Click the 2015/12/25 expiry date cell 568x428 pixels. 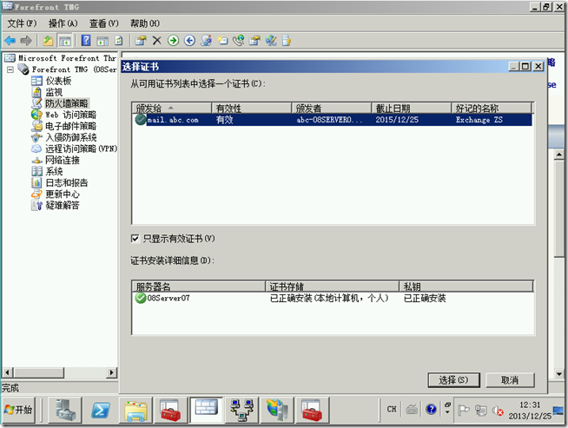(397, 120)
